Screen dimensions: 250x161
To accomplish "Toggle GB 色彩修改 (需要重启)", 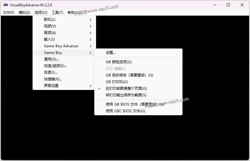I will click(138, 75).
